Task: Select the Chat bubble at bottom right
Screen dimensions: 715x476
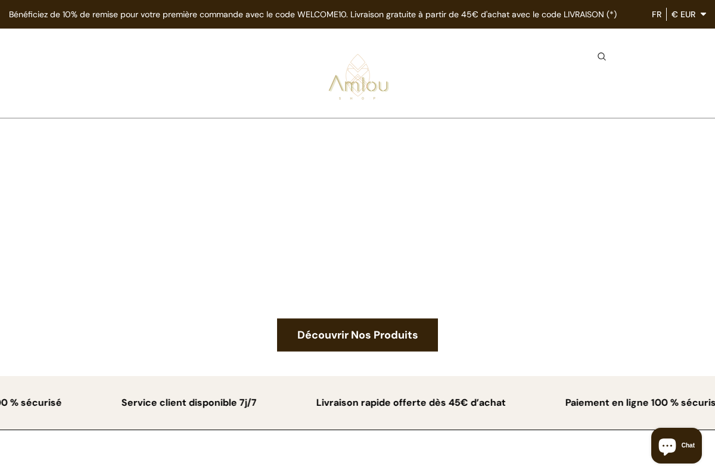Action: pos(676,446)
